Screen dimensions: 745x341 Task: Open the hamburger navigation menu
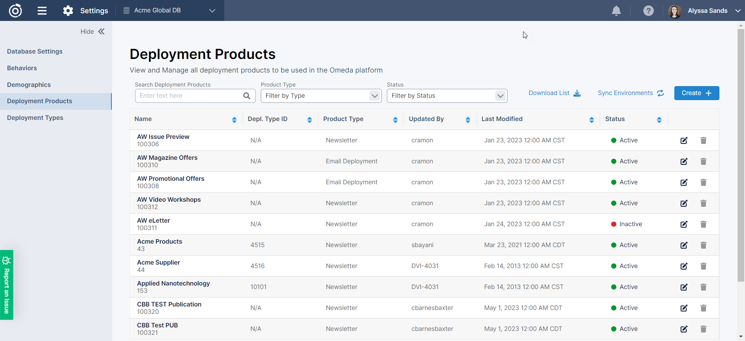coord(42,10)
